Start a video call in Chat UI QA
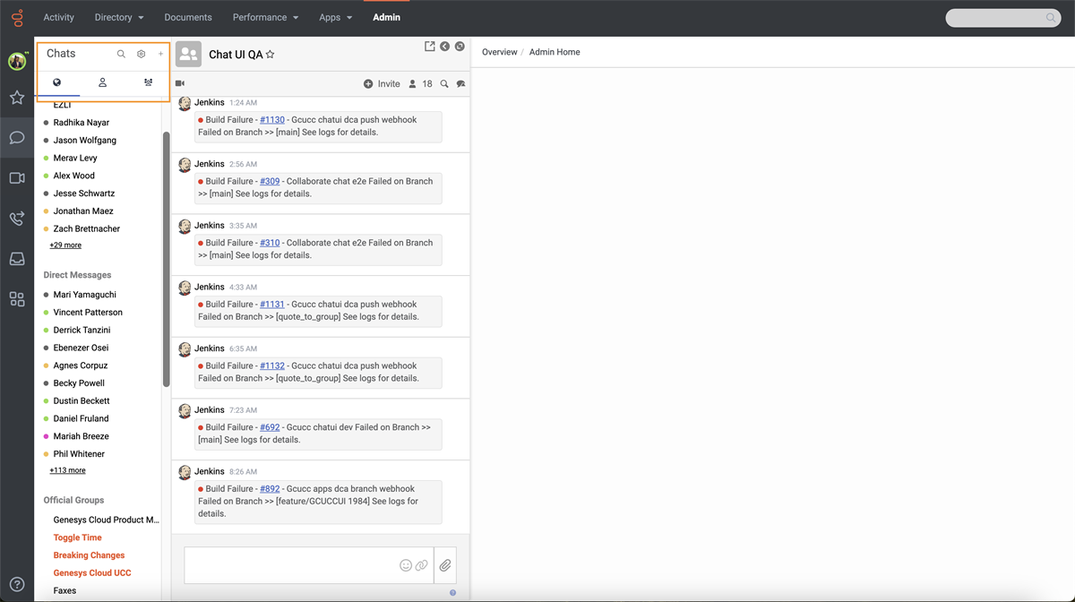 coord(180,83)
